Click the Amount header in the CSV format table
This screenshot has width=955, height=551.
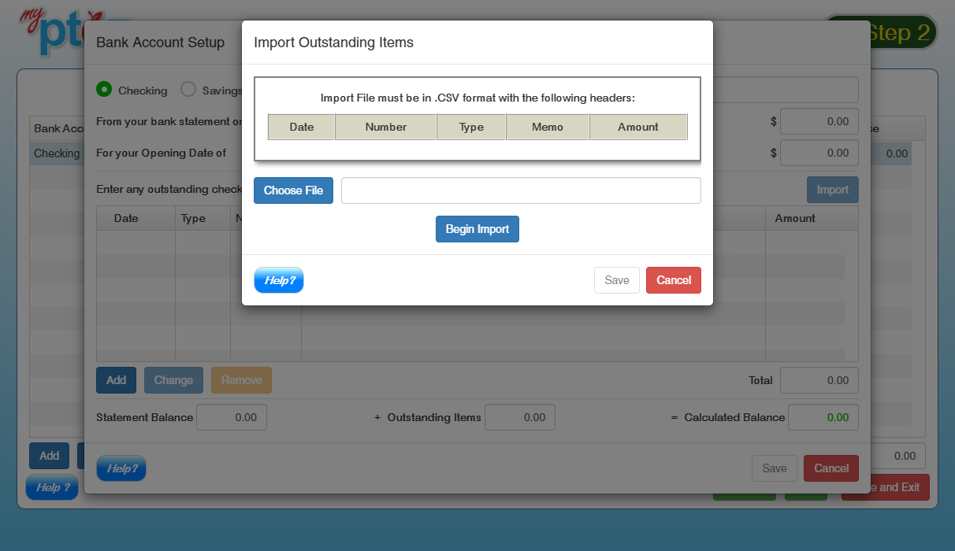click(x=637, y=127)
